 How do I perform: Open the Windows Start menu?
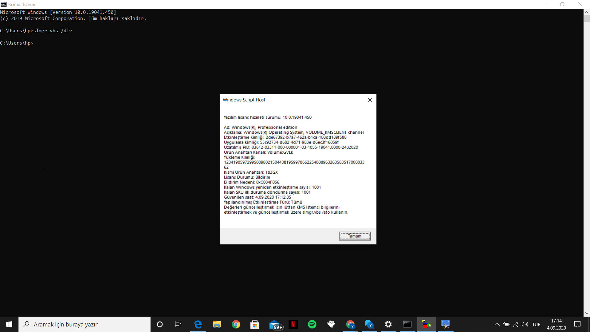click(9, 324)
